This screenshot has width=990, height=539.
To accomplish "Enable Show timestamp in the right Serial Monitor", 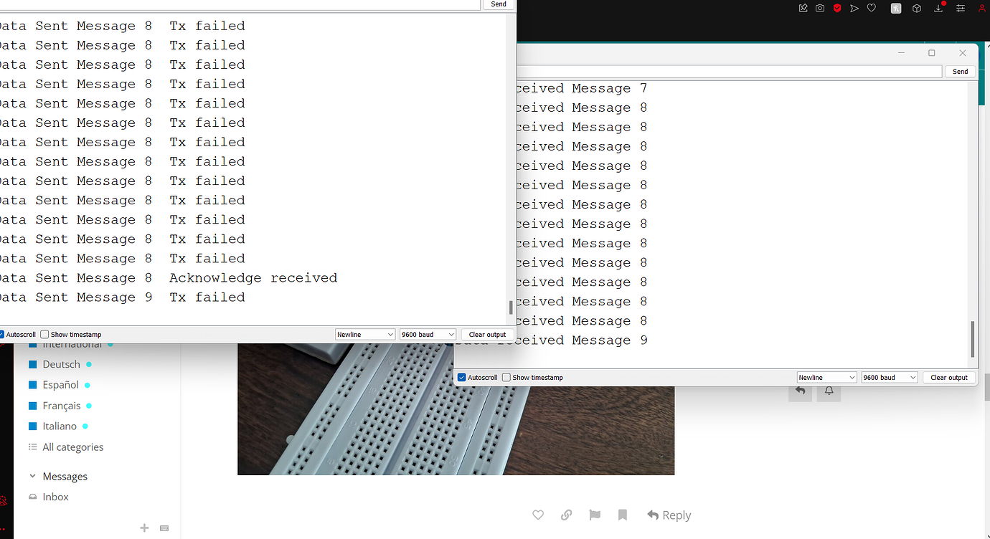I will click(x=506, y=377).
